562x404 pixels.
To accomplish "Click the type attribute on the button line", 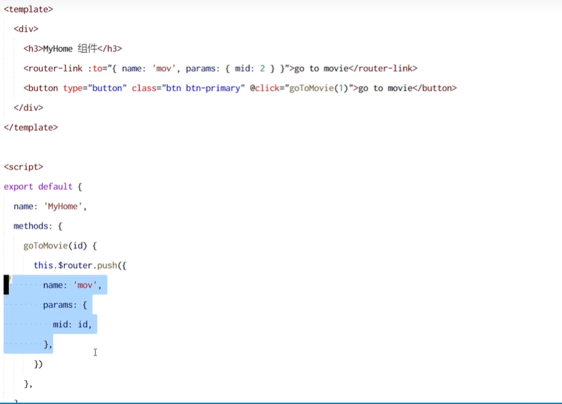I will click(x=73, y=88).
